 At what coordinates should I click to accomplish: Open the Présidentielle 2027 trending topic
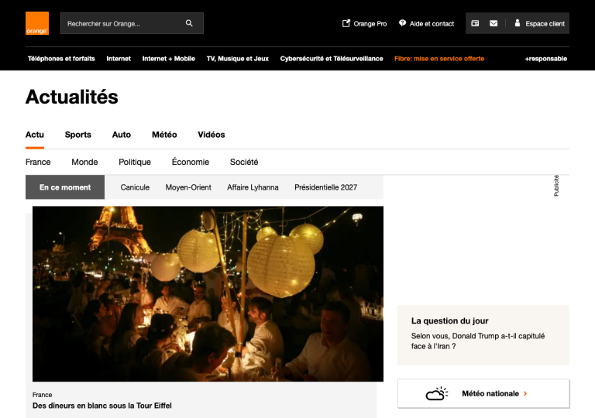tap(325, 187)
